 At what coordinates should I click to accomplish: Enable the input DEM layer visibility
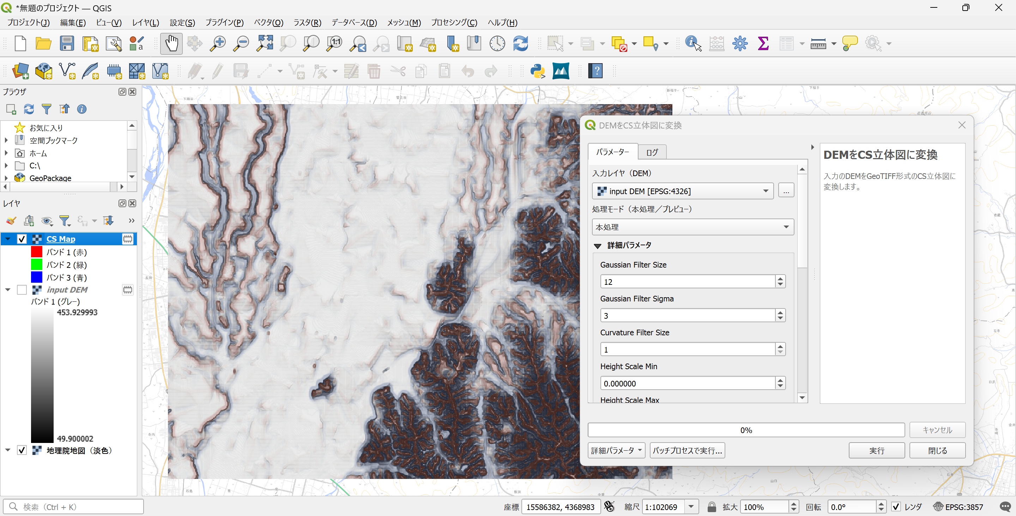click(x=22, y=289)
